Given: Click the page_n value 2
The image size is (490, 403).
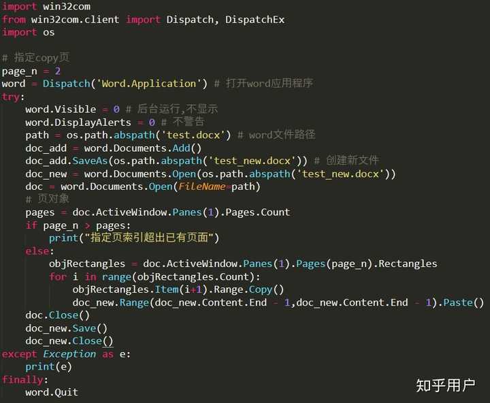Looking at the screenshot, I should (57, 71).
